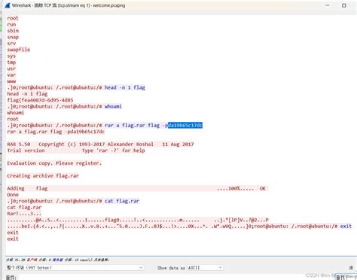The image size is (357, 280).
Task: Click the 'run' directory entry
Action: pyautogui.click(x=11, y=25)
